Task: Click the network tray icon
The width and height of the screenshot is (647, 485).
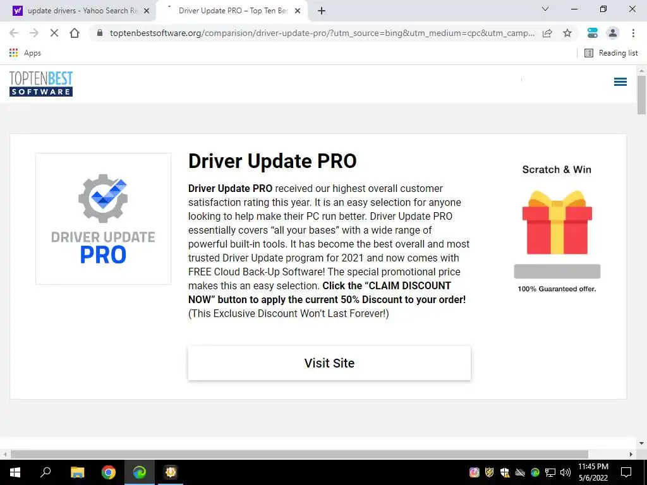Action: (x=550, y=472)
